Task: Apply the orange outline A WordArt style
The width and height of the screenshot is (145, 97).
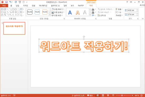Action: pos(78,13)
